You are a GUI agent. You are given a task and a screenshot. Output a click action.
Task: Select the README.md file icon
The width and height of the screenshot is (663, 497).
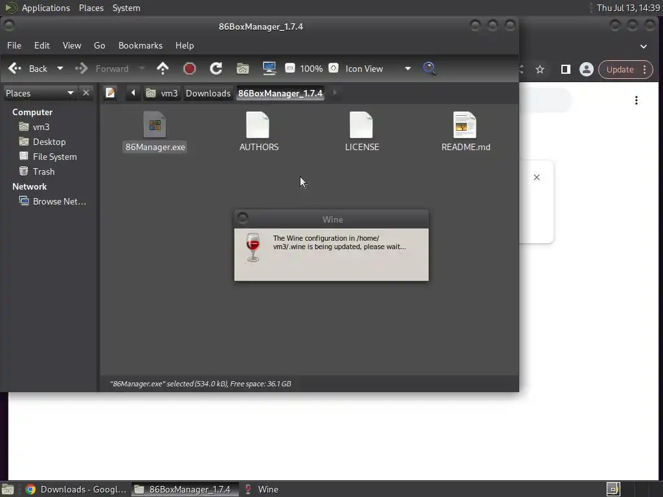pyautogui.click(x=465, y=124)
